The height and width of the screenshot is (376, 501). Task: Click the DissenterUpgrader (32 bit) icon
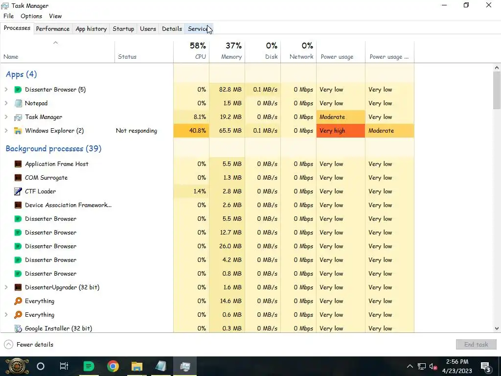[18, 287]
